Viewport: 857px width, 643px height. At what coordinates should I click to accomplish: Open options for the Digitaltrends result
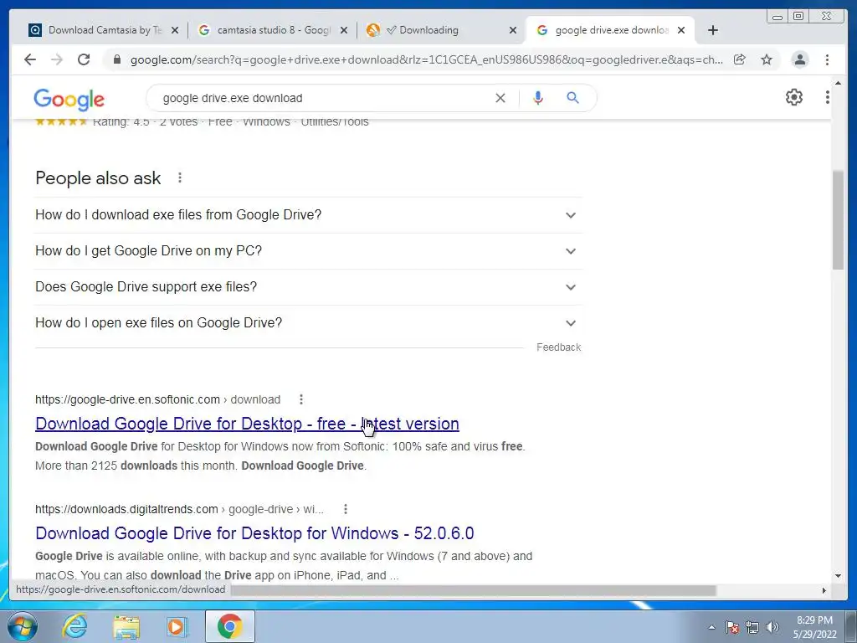pyautogui.click(x=346, y=509)
